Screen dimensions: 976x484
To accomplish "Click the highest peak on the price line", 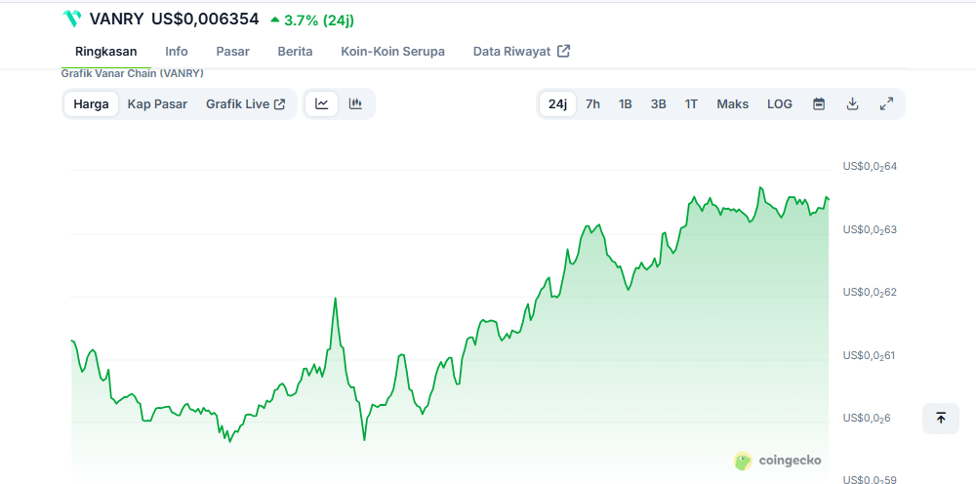I will 760,187.
